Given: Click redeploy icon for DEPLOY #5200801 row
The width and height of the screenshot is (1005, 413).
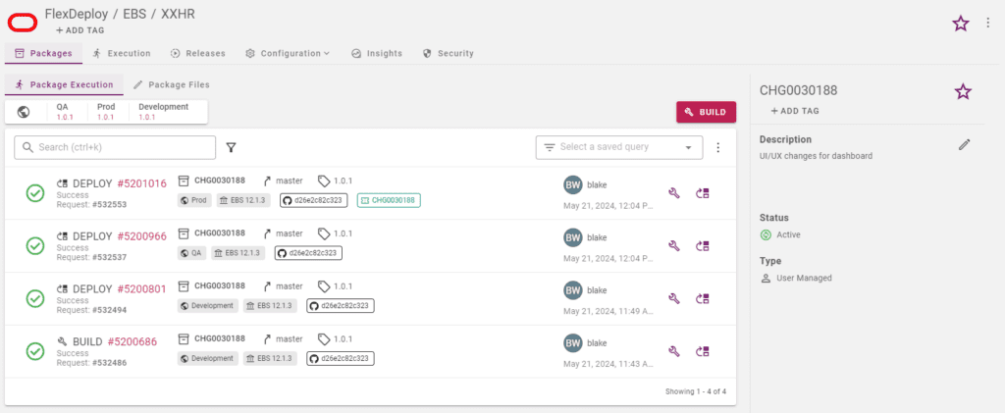Looking at the screenshot, I should click(703, 298).
